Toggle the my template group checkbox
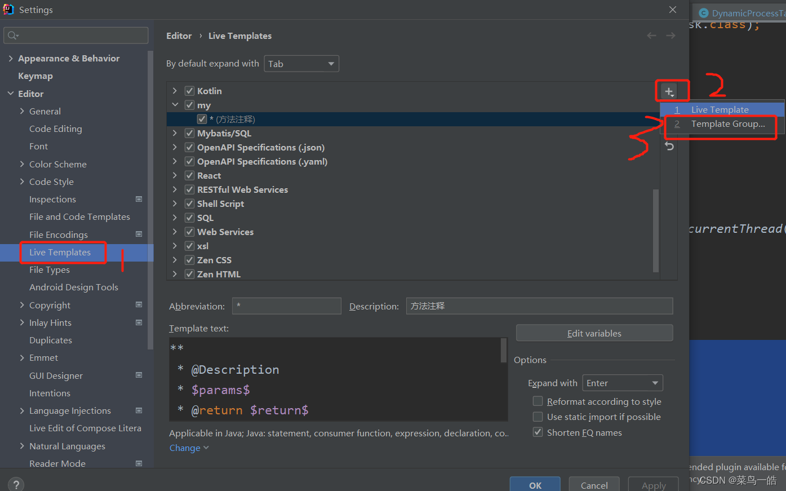Screen dimensions: 786x491 point(189,105)
